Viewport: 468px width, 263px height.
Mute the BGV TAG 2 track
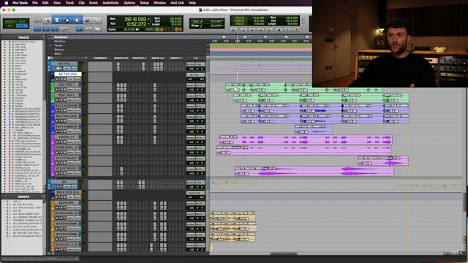[x=64, y=100]
